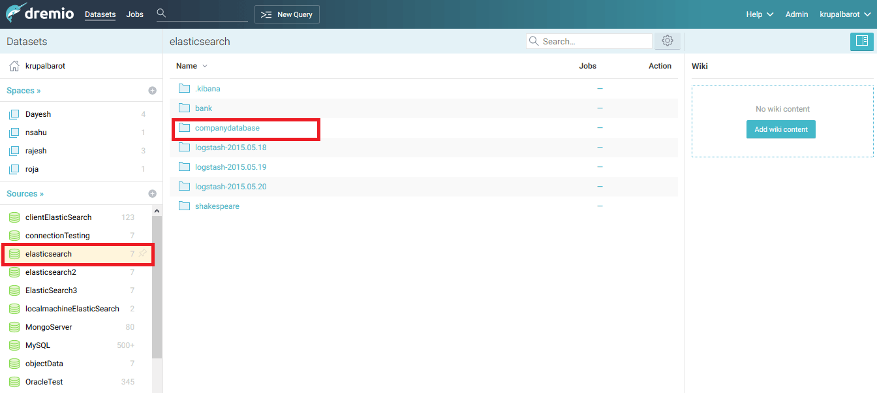This screenshot has width=877, height=393.
Task: Select the MongoServer source name
Action: [x=49, y=327]
